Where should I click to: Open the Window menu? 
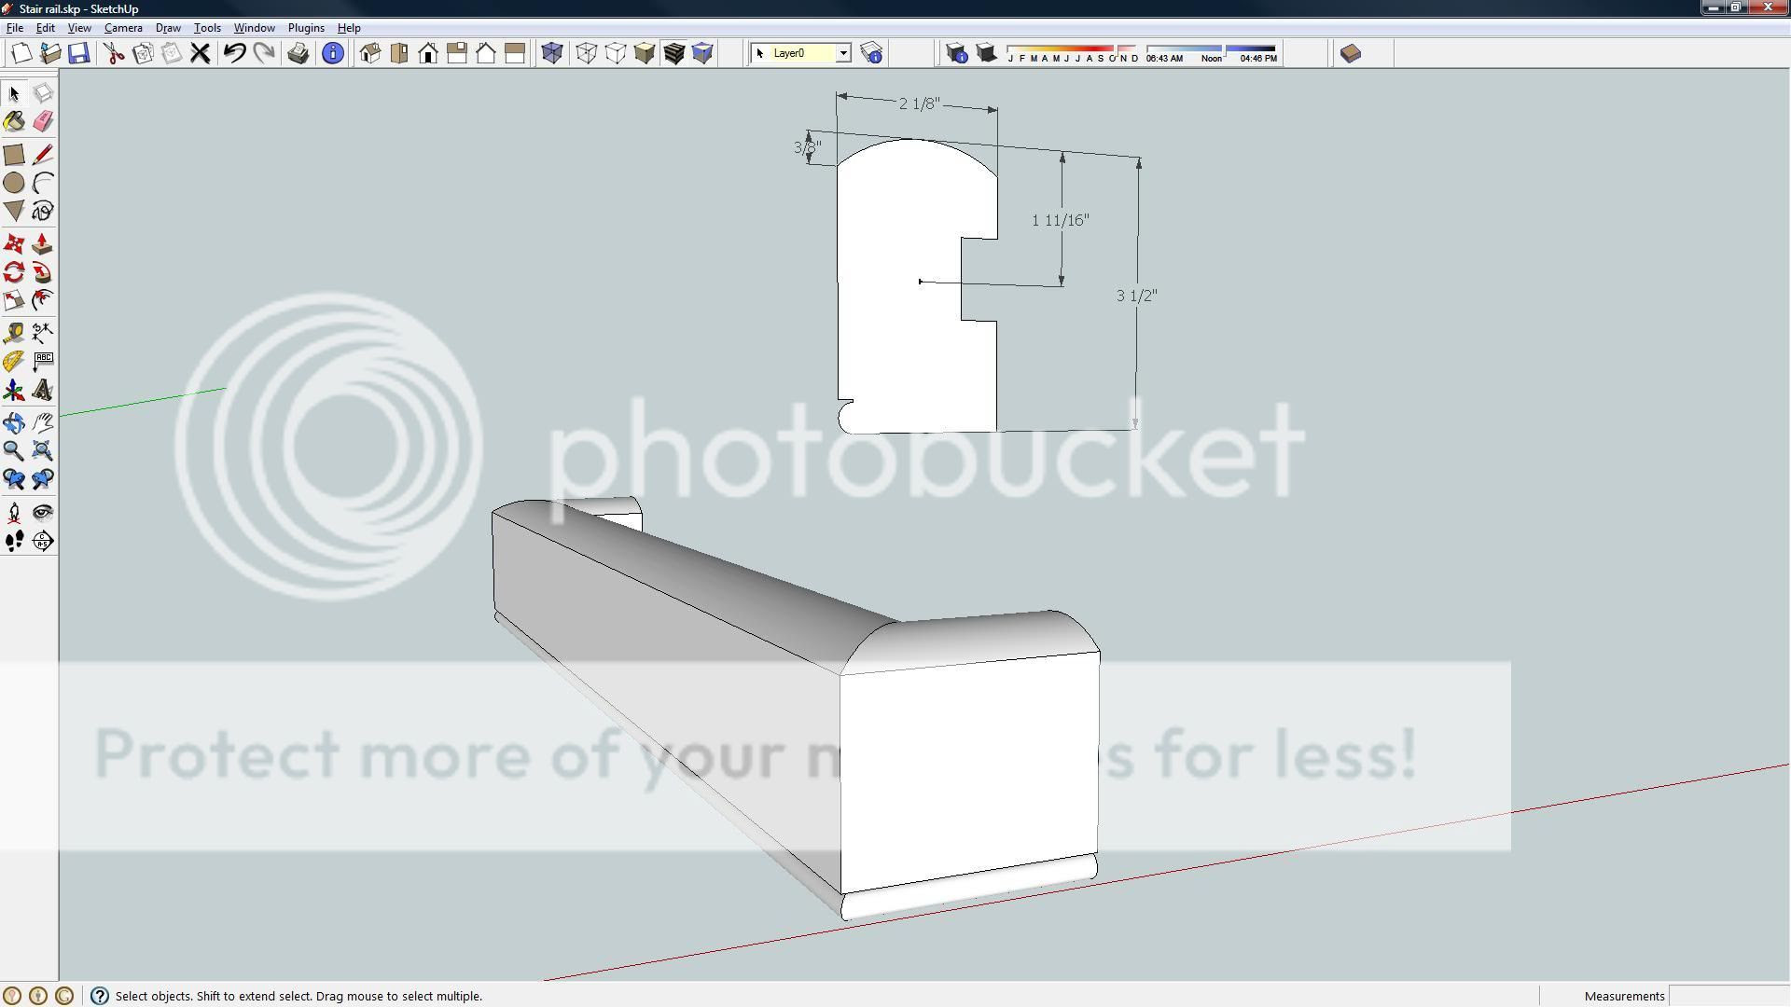pos(254,28)
